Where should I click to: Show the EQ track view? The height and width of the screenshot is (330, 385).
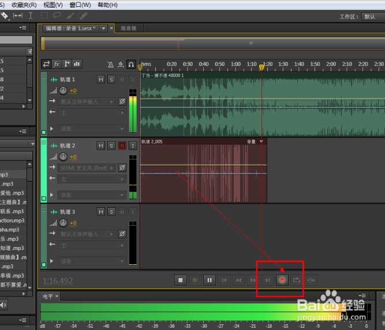pyautogui.click(x=77, y=64)
